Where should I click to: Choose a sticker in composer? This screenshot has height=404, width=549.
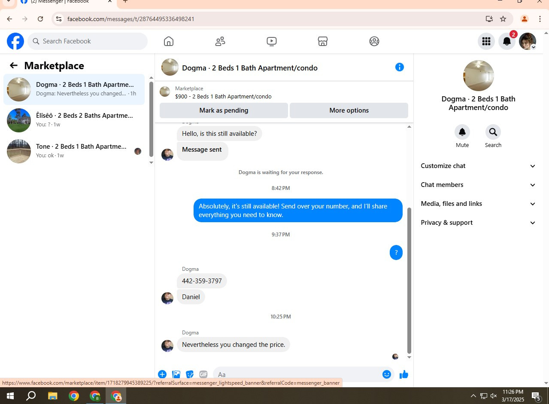[x=190, y=374]
